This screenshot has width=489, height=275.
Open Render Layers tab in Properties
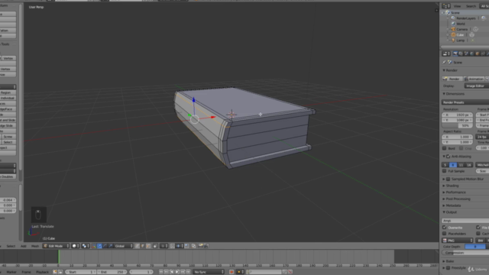tap(461, 54)
